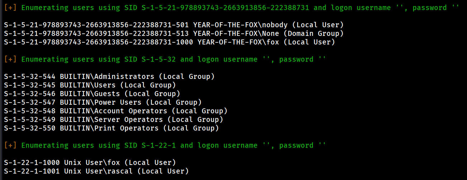Select the BUILTIN\Administrators group line

(109, 77)
